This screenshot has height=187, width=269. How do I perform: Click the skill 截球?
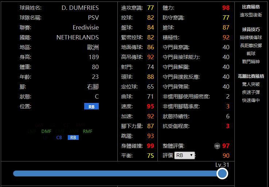point(251,54)
